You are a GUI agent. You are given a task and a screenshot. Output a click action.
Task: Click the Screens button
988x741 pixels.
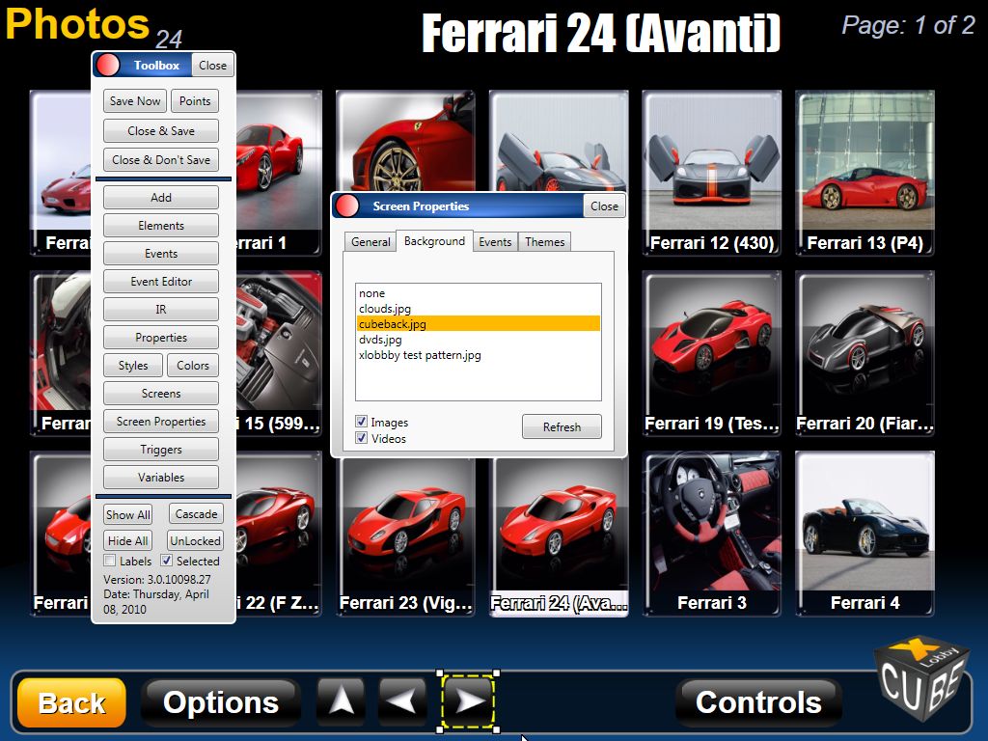(x=161, y=394)
